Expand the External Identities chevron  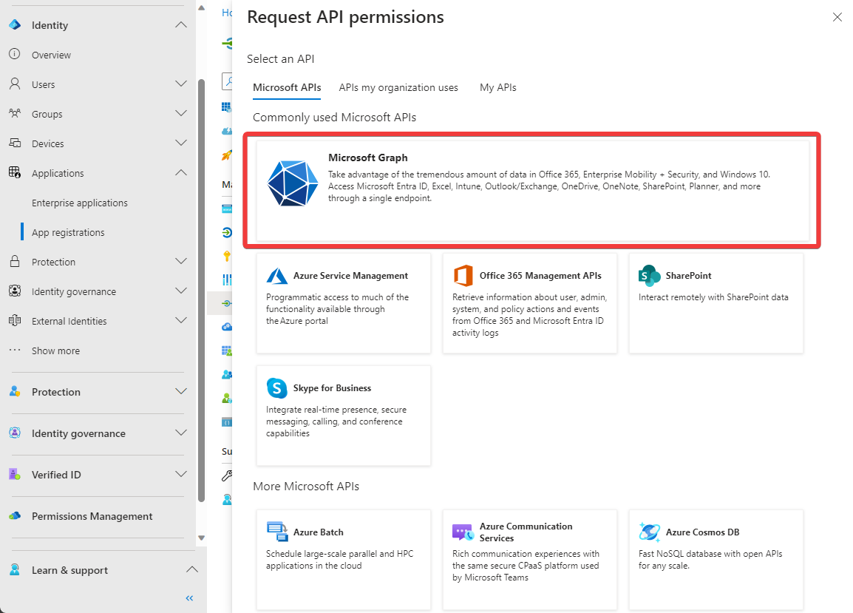[x=181, y=320]
